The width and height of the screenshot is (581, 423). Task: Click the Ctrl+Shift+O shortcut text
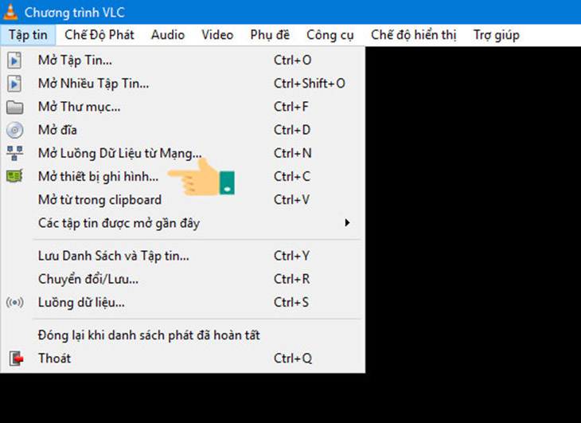click(310, 84)
